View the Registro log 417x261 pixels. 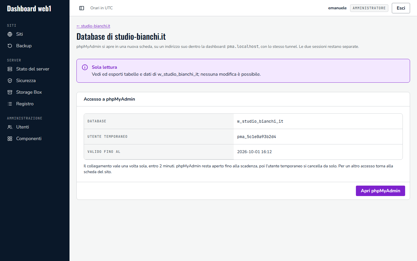click(x=35, y=104)
